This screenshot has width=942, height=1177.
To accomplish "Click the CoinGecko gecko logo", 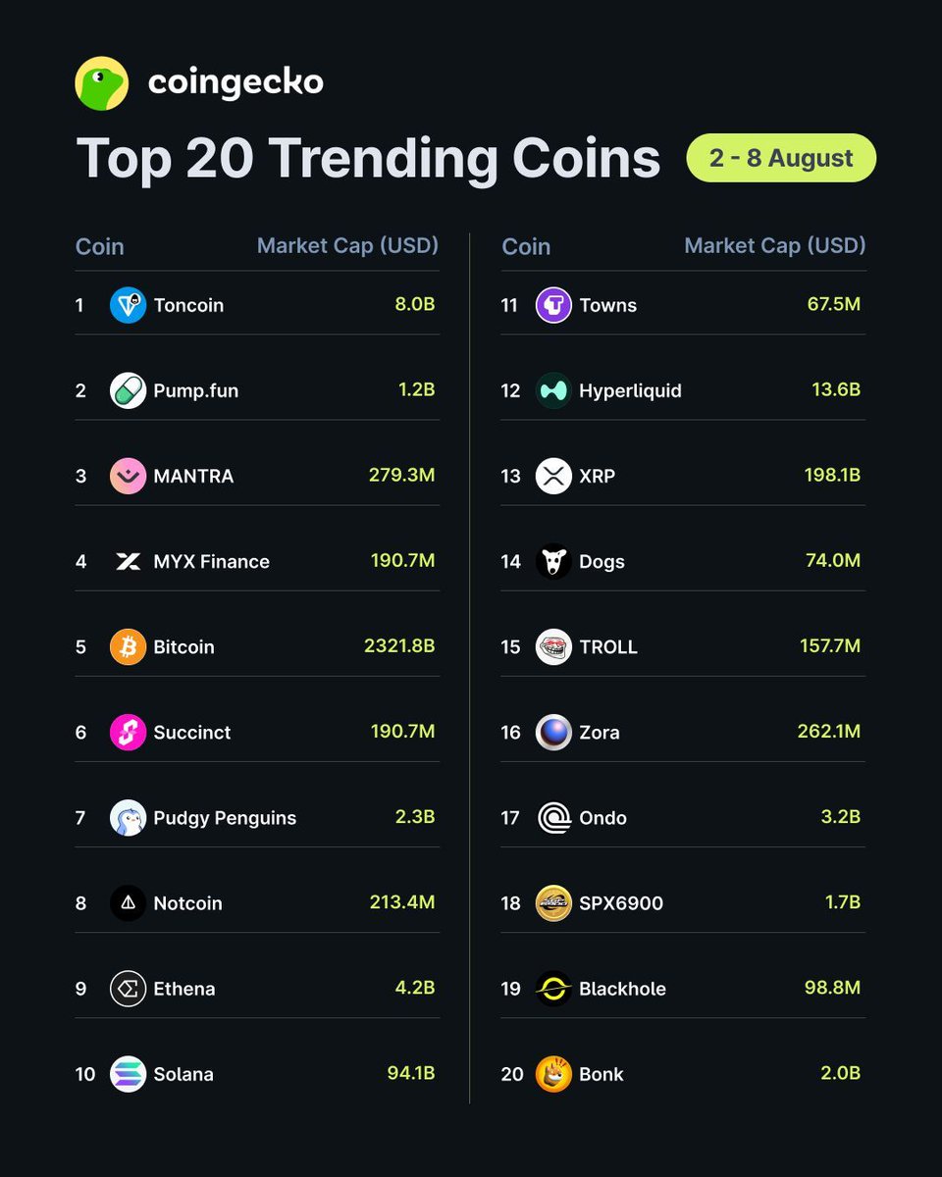I will click(x=101, y=83).
